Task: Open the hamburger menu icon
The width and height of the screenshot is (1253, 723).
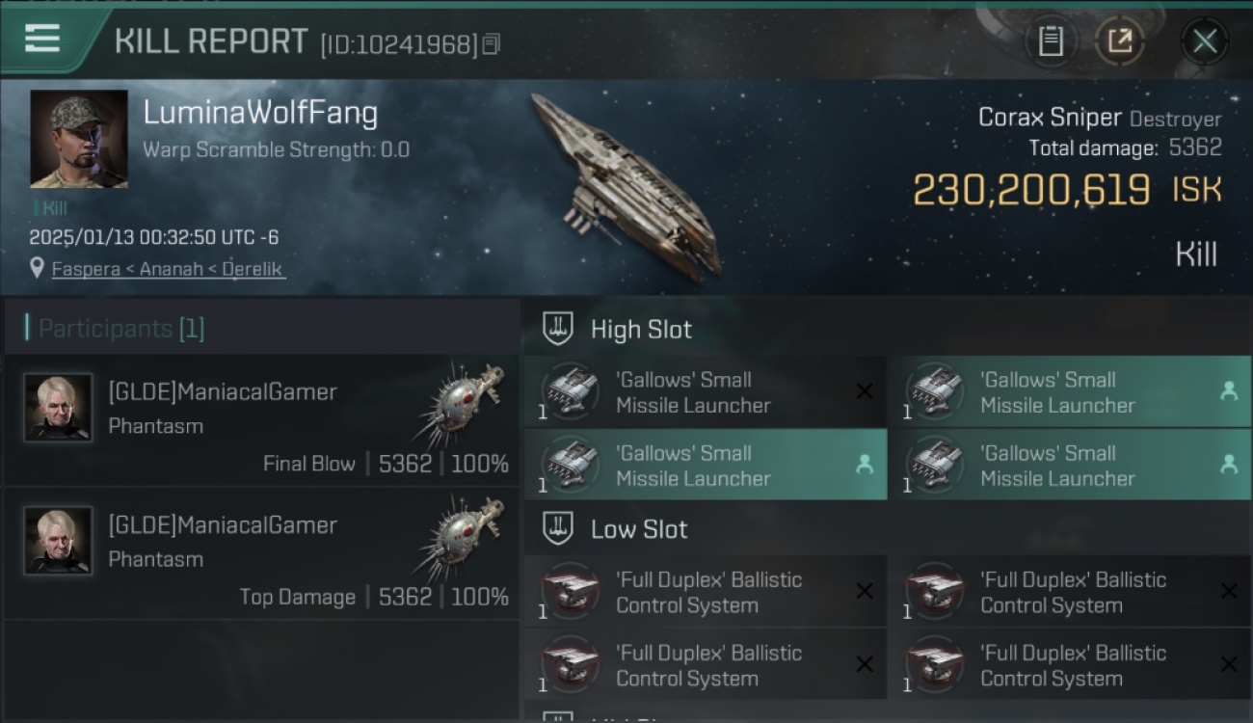Action: click(42, 39)
